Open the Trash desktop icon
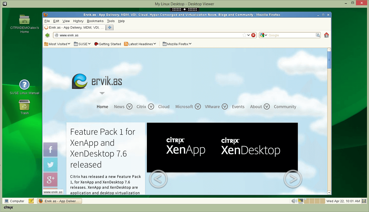Screen dimensions: 369x212 tap(25, 107)
